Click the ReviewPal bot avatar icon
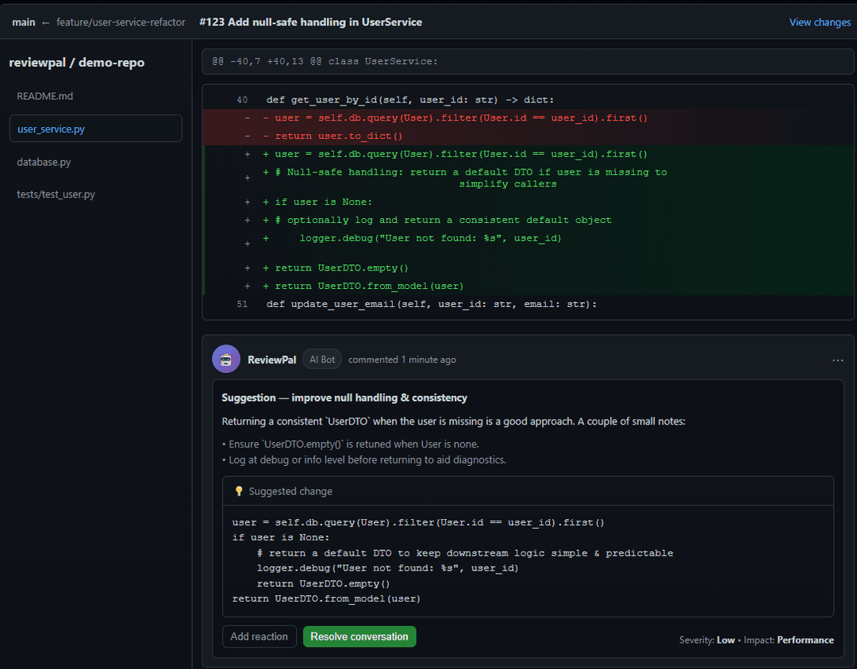The height and width of the screenshot is (669, 857). point(226,359)
